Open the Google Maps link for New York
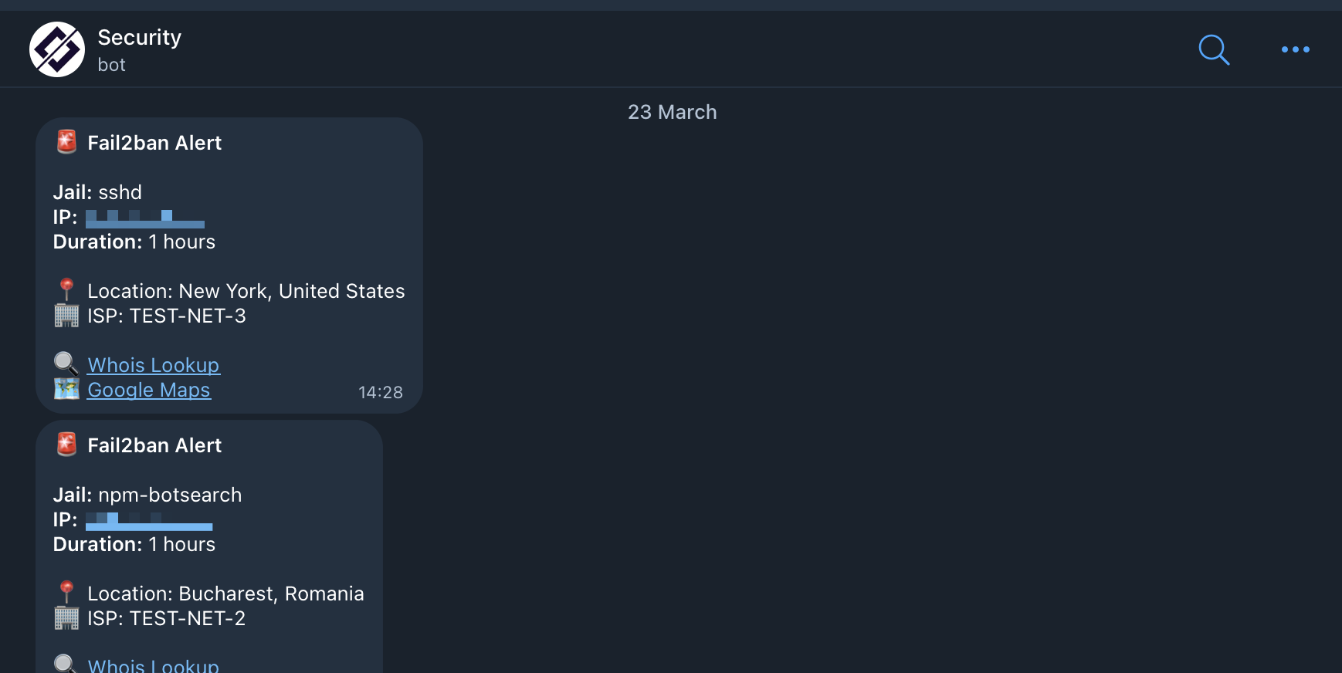This screenshot has height=673, width=1342. click(148, 390)
